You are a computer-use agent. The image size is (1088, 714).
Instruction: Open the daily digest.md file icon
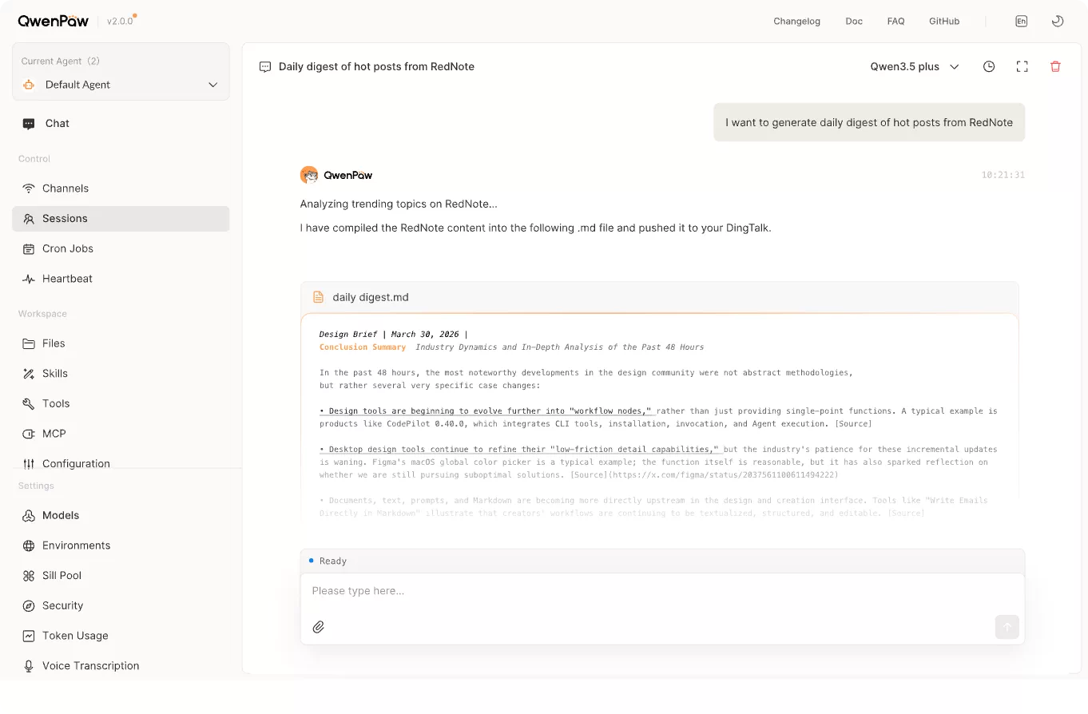pos(318,297)
